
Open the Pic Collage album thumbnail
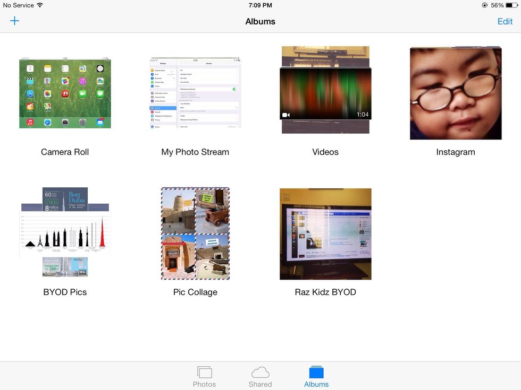[195, 233]
